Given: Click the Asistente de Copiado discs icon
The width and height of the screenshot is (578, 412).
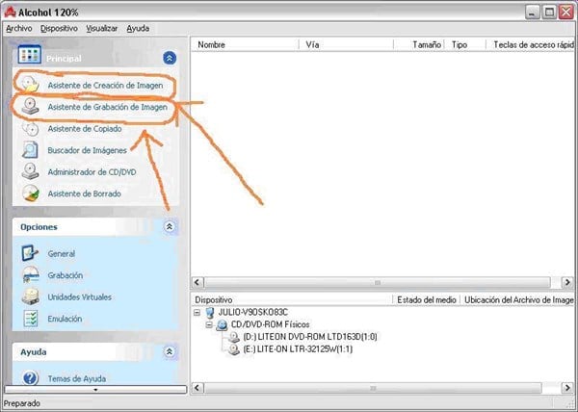Looking at the screenshot, I should [30, 128].
